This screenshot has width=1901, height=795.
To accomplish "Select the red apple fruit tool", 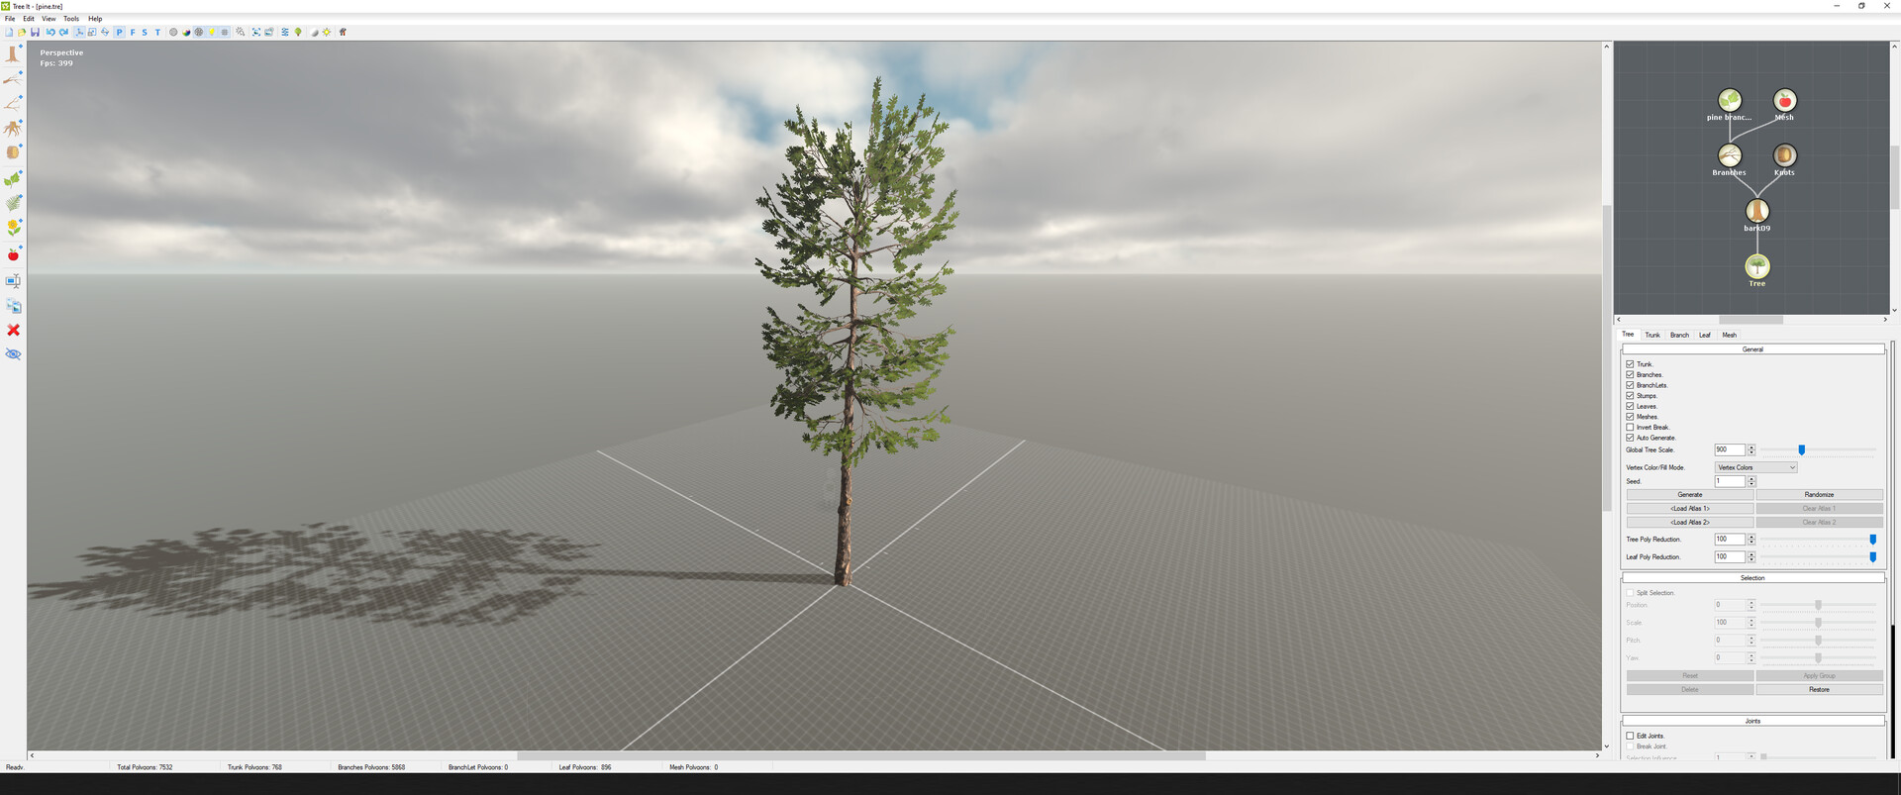I will tap(13, 255).
